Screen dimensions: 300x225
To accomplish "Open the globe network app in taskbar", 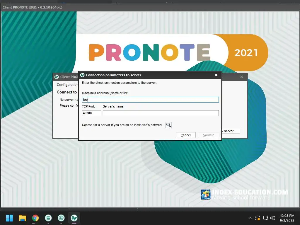I will click(x=61, y=218).
